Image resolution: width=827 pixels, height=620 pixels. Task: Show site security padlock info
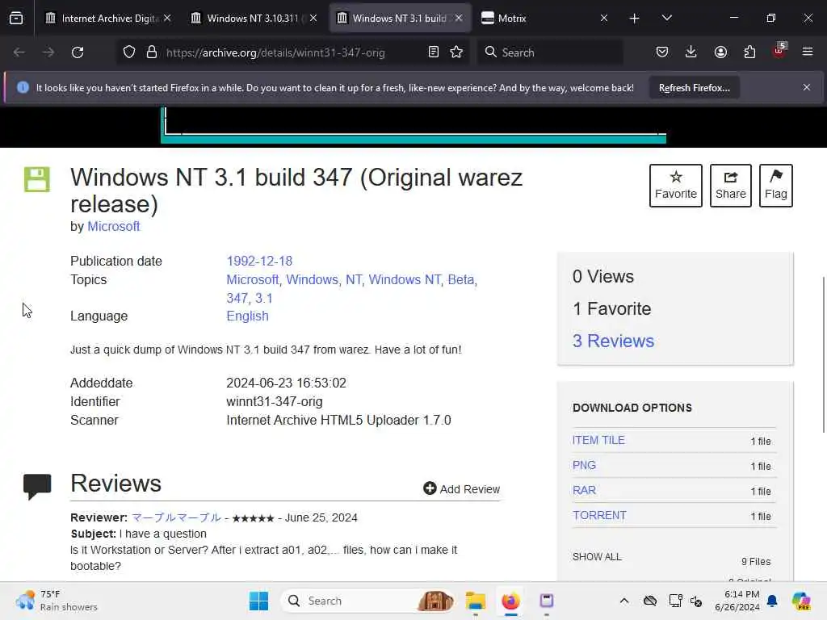tap(152, 52)
